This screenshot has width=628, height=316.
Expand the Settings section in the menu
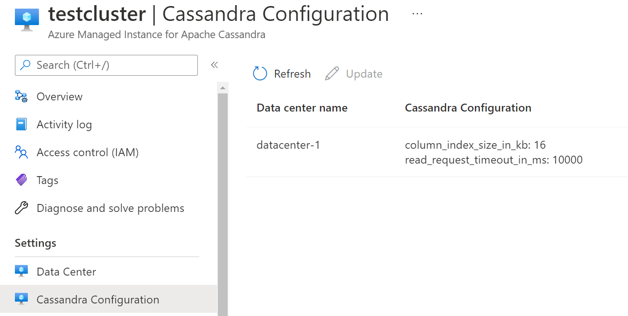pos(35,243)
